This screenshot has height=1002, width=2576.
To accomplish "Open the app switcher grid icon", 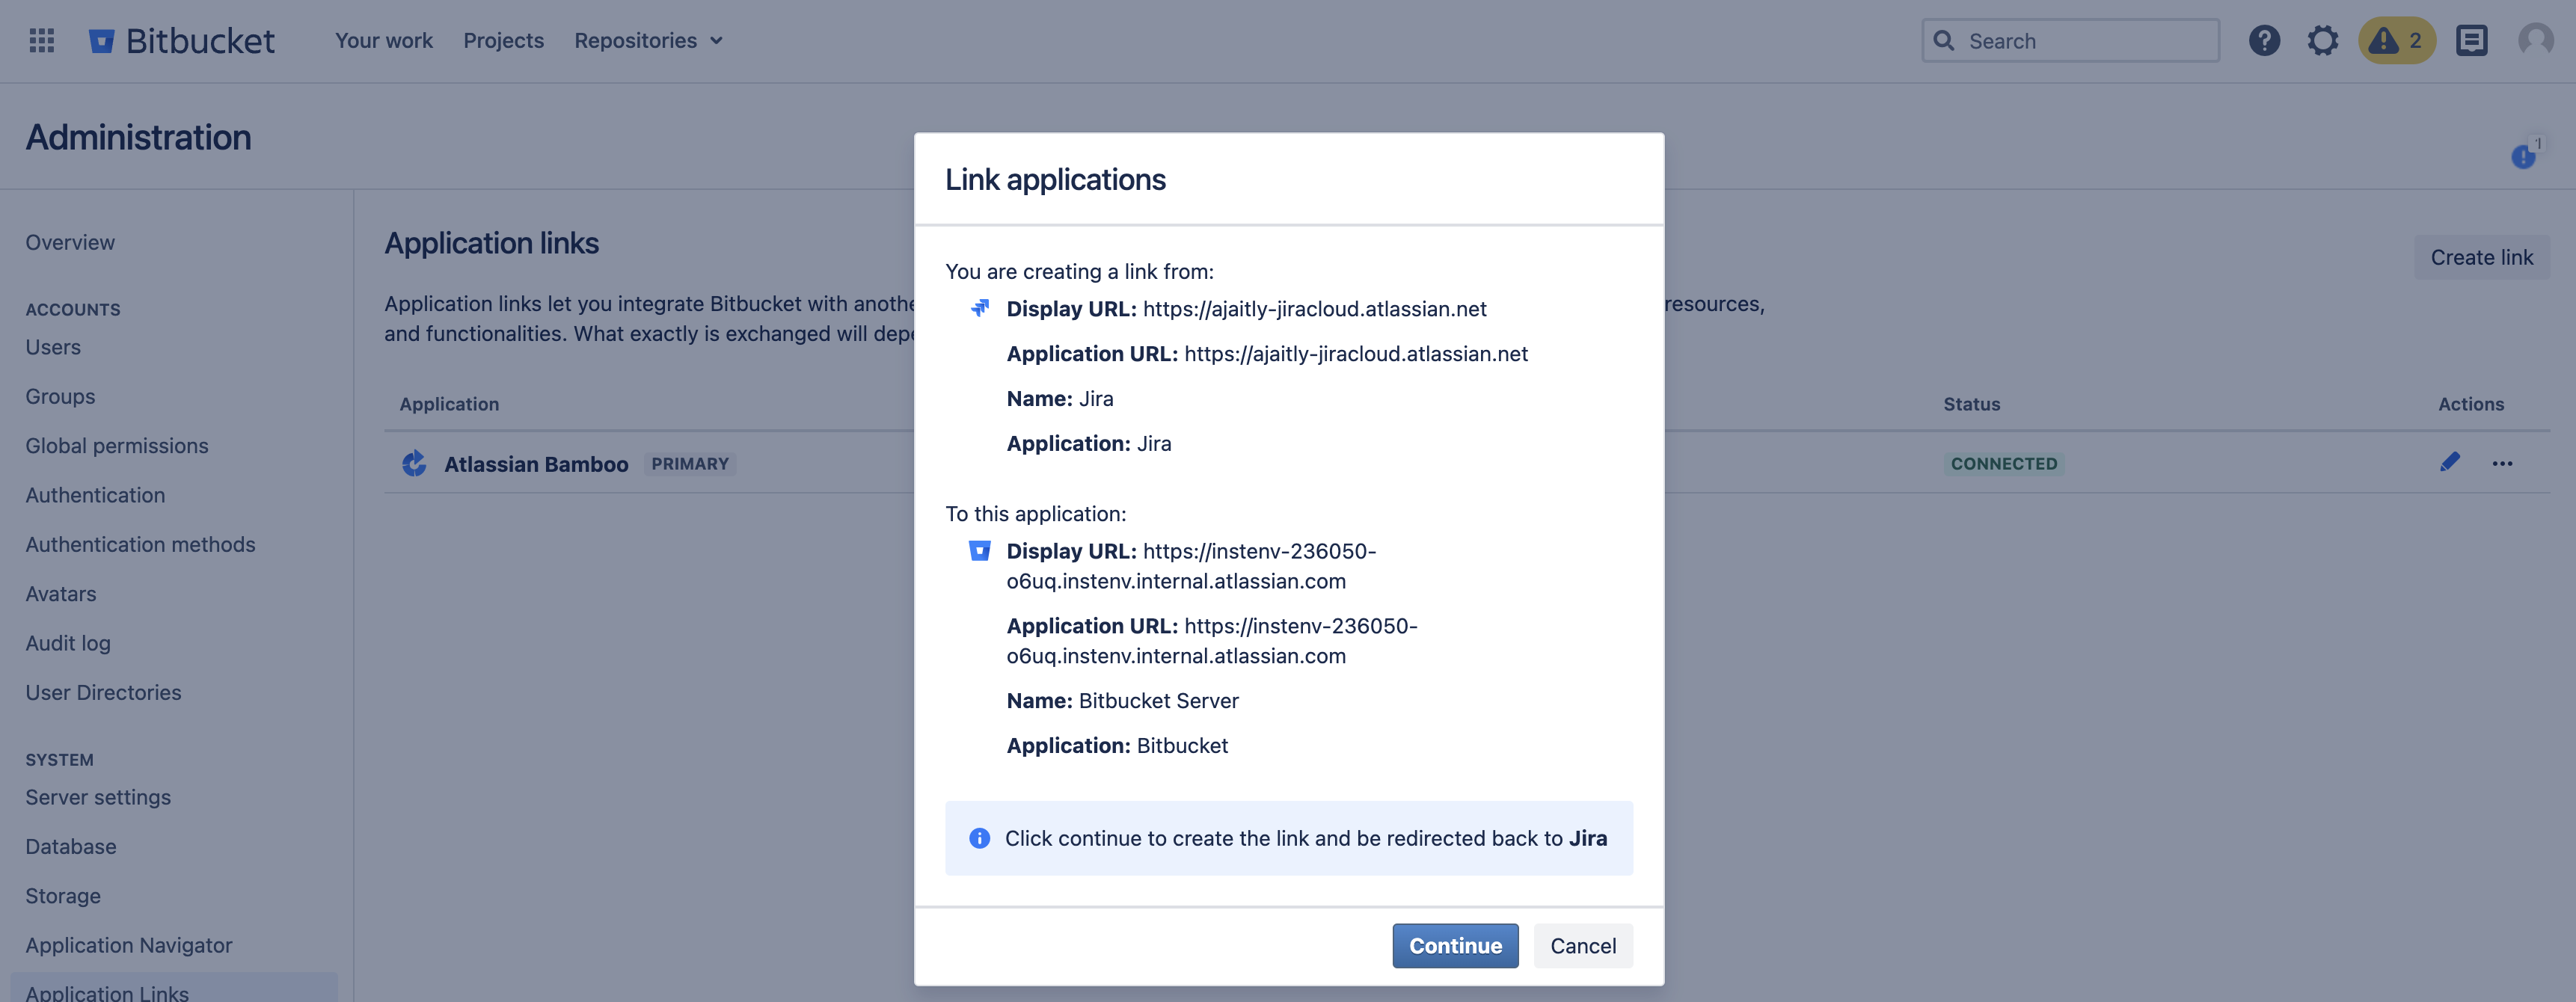I will coord(41,40).
